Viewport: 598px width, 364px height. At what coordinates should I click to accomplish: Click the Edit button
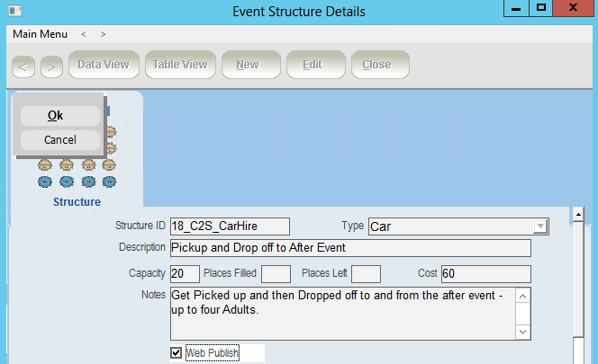tap(316, 65)
